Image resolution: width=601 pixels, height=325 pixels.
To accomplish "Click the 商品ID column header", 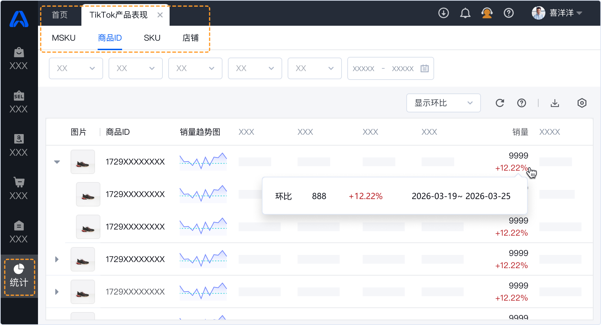I will (x=118, y=132).
